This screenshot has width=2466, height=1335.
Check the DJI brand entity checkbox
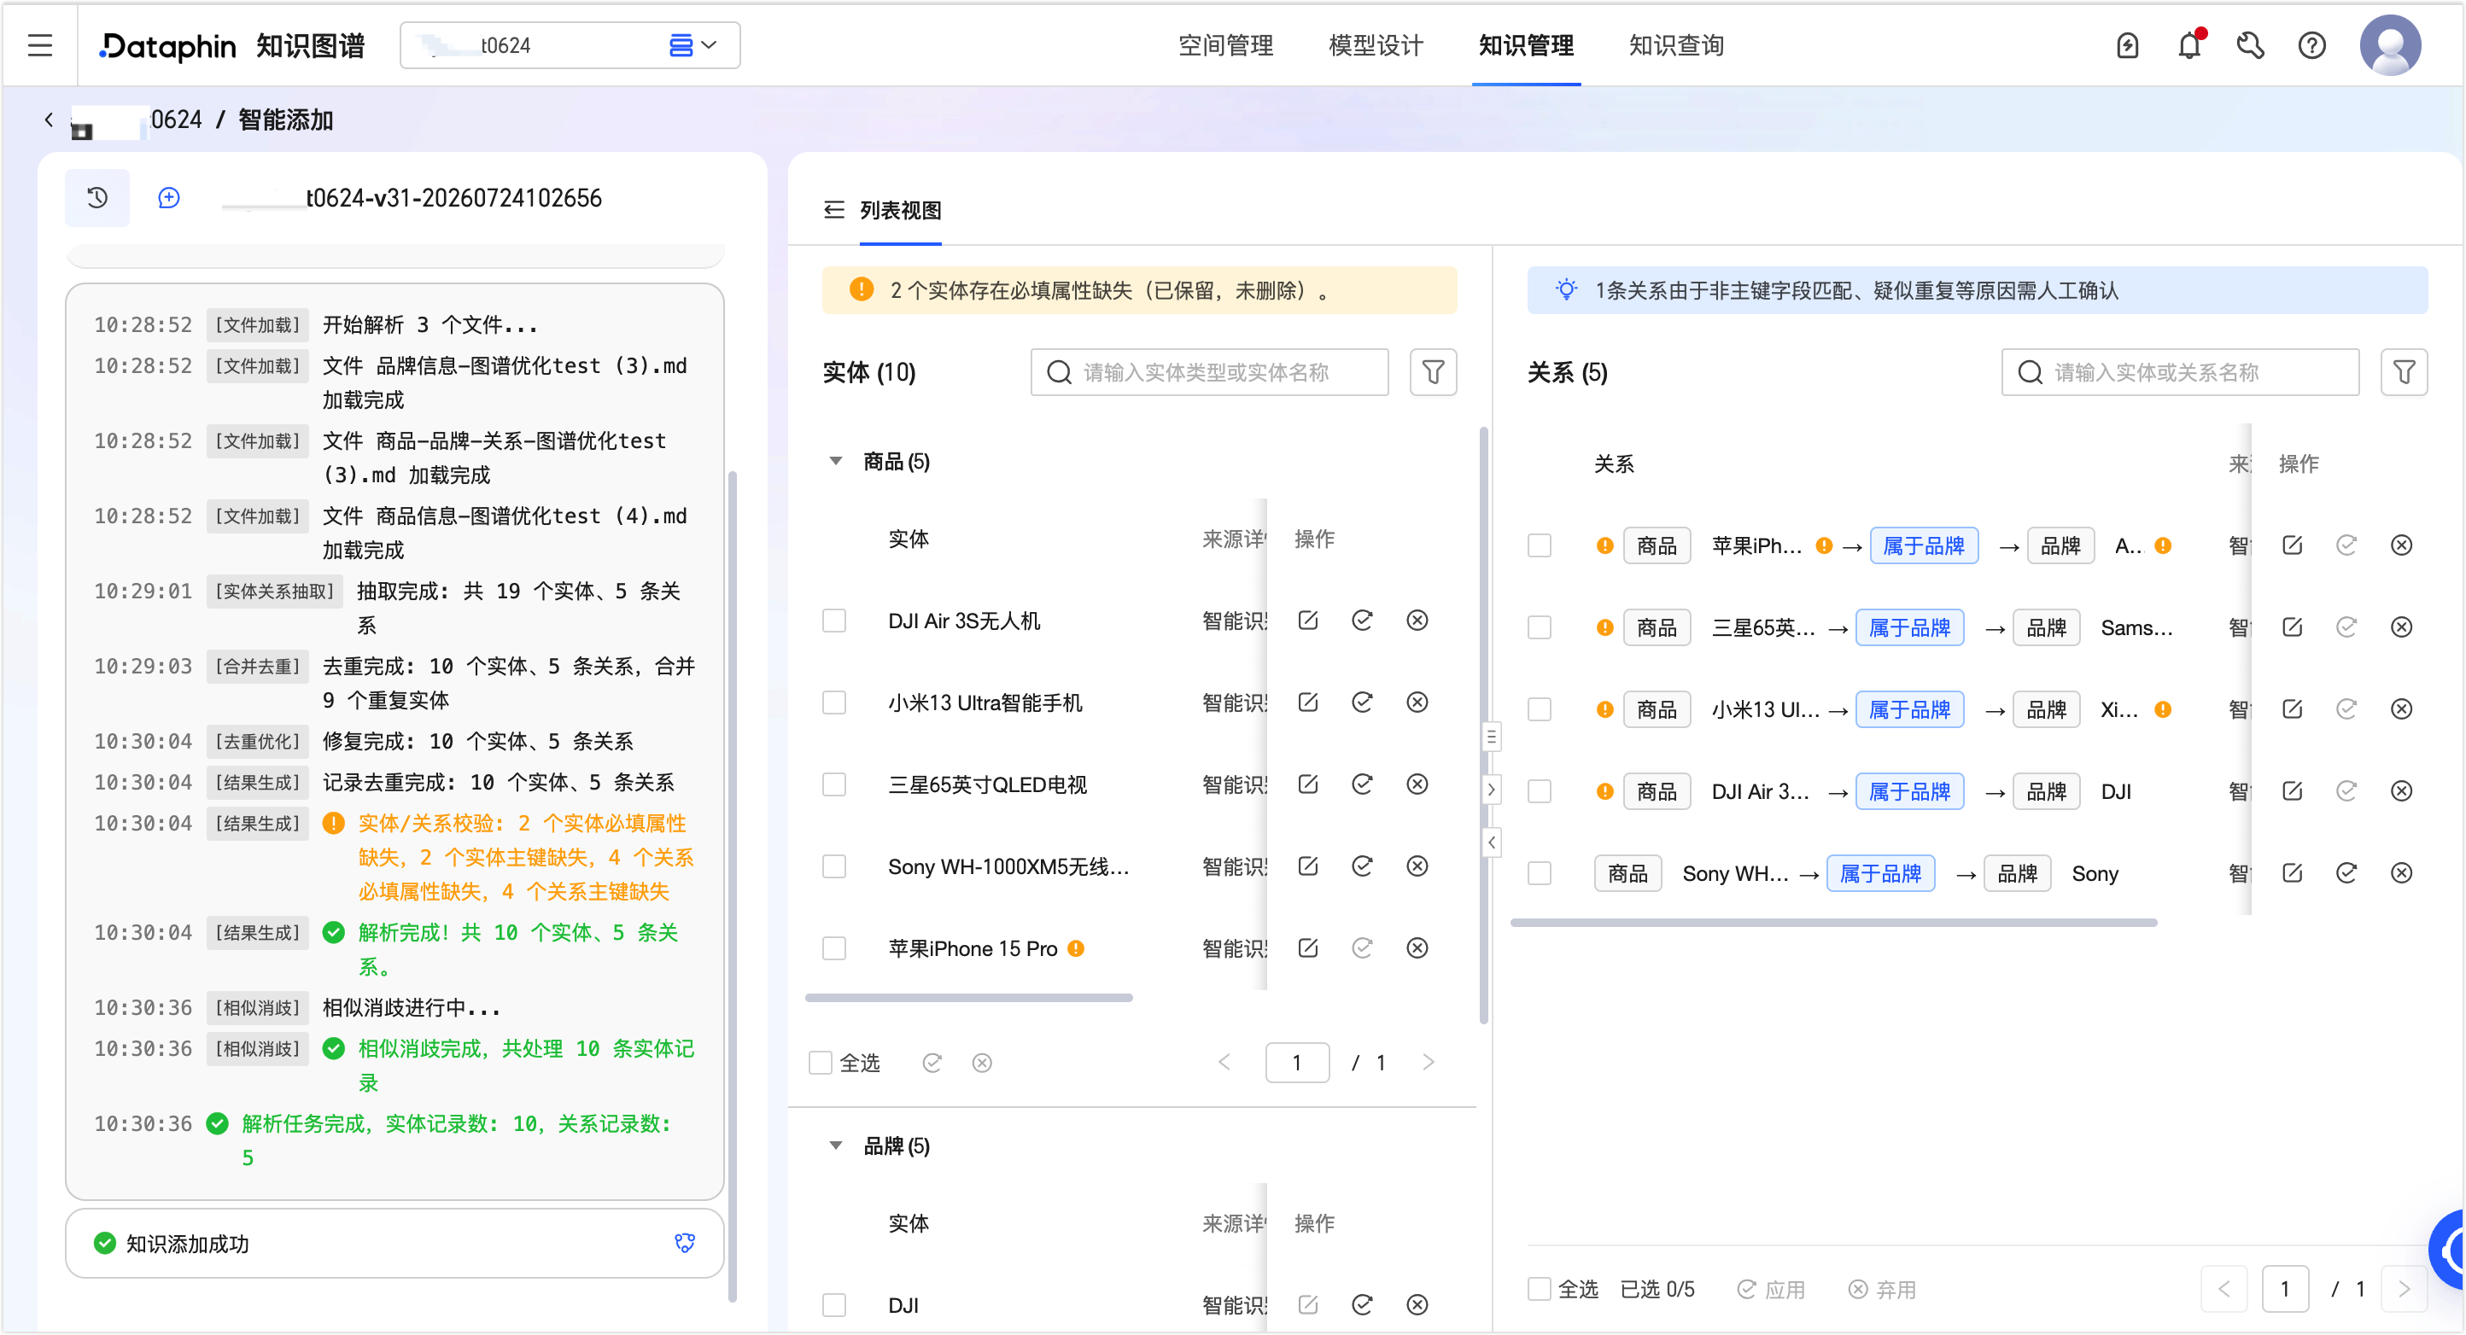pyautogui.click(x=833, y=1305)
